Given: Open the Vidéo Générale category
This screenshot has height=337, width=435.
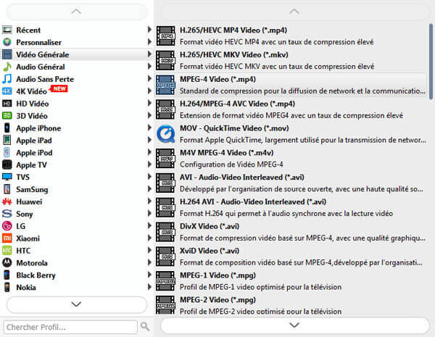Looking at the screenshot, I should (43, 54).
